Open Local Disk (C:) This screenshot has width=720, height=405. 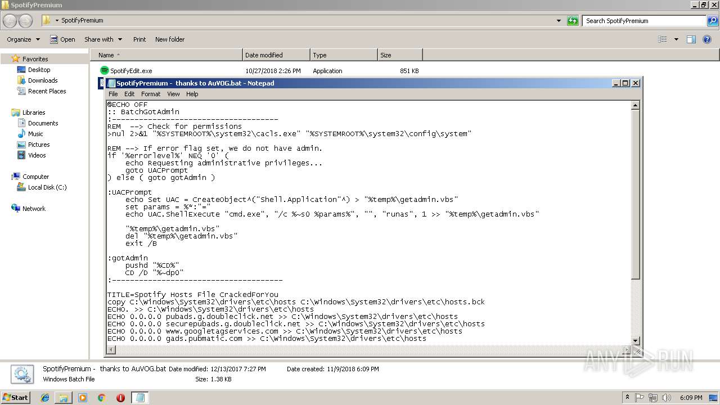tap(47, 187)
